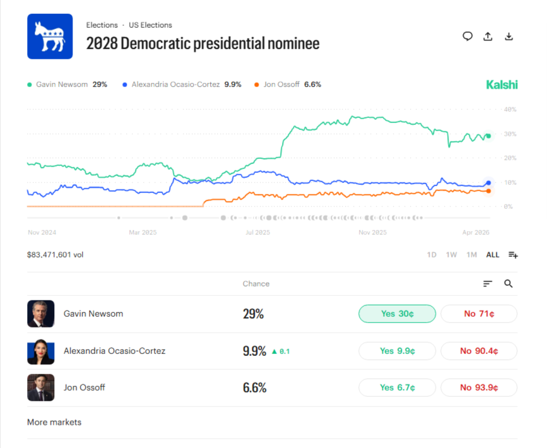Screen dimensions: 547x448
Task: Click the add-to-watchlist icon beside ALL
Action: [x=512, y=255]
